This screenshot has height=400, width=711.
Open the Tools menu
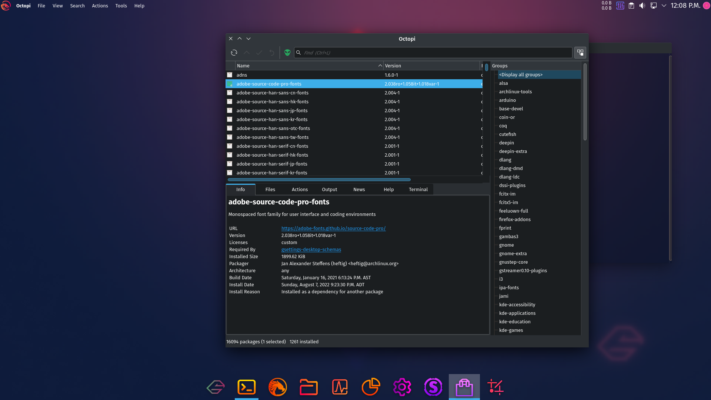click(x=121, y=6)
